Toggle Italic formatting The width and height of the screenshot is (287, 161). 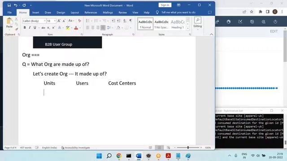(30, 28)
